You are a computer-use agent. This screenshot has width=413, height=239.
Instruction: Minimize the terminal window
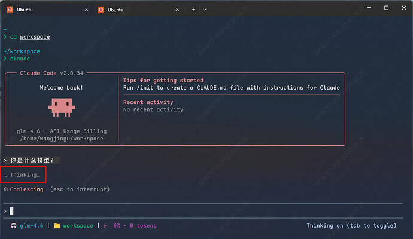click(369, 8)
